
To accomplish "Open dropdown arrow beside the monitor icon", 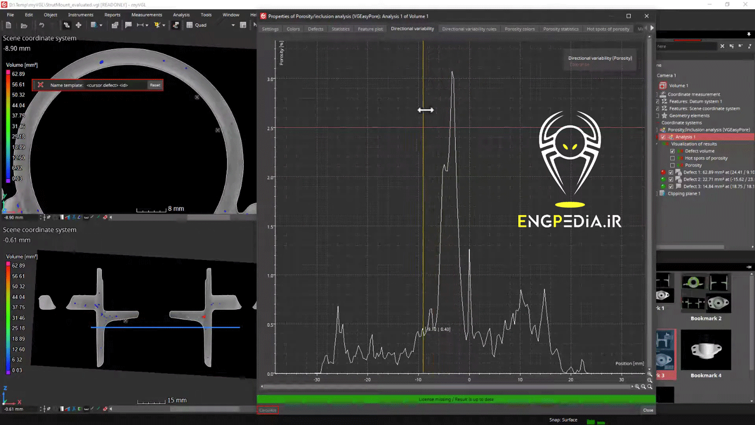I will pos(101,25).
